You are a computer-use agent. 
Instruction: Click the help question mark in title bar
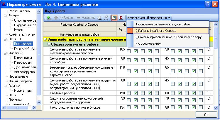[x=207, y=4]
